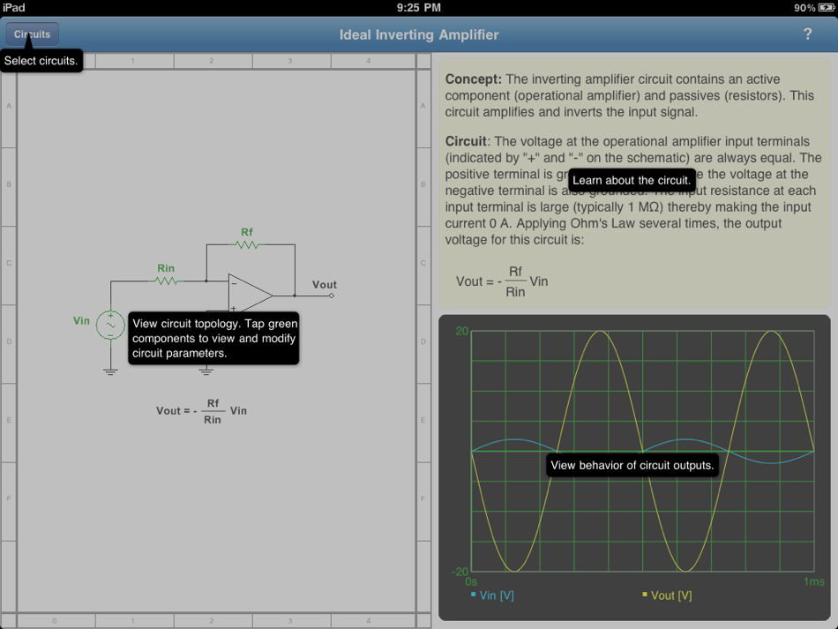
Task: Click the Vin [V] legend entry
Action: click(492, 595)
